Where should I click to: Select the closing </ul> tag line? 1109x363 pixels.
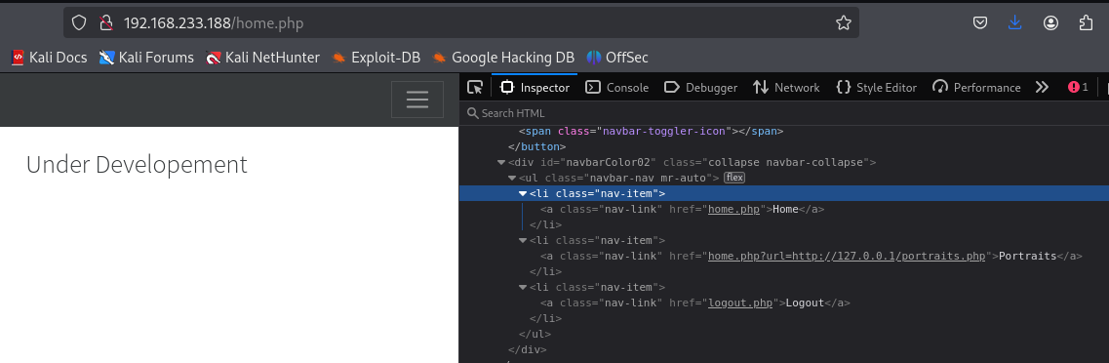[535, 334]
